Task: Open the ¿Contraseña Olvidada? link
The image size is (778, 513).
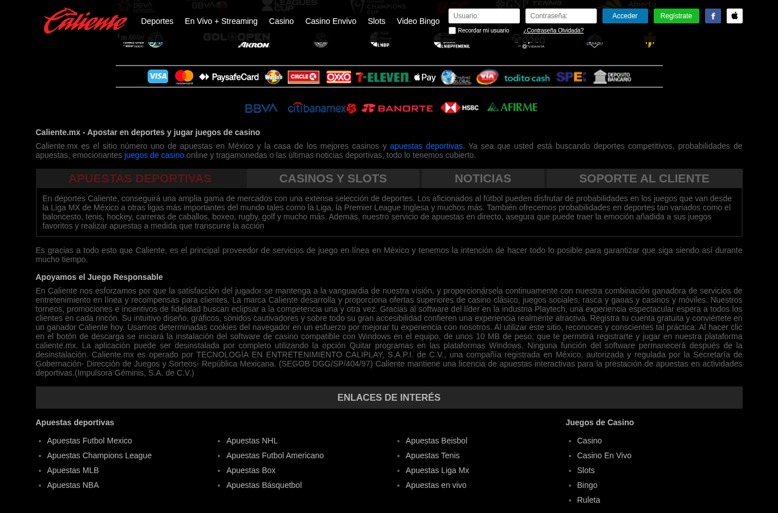Action: click(x=553, y=31)
